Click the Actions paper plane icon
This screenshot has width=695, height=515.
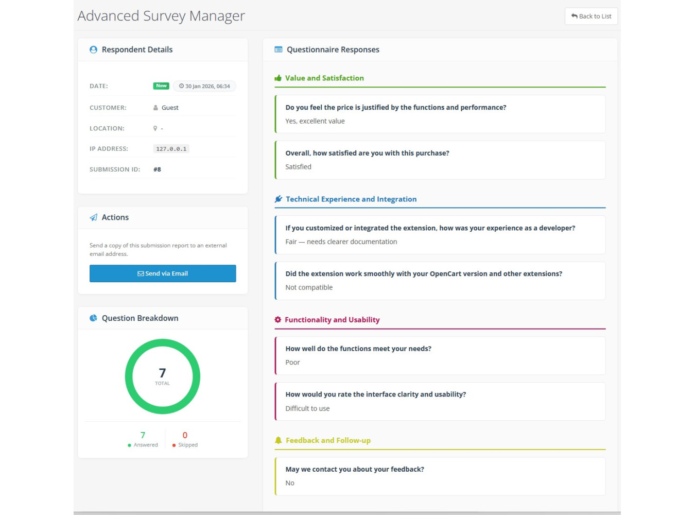[x=93, y=218]
